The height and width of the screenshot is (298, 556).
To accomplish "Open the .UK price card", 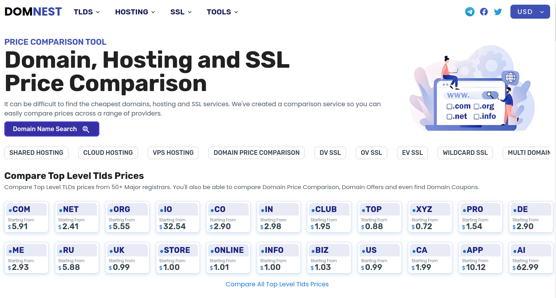I will (x=127, y=258).
